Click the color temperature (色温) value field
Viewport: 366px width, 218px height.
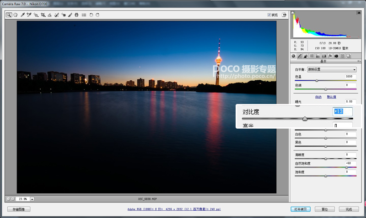[x=350, y=76]
